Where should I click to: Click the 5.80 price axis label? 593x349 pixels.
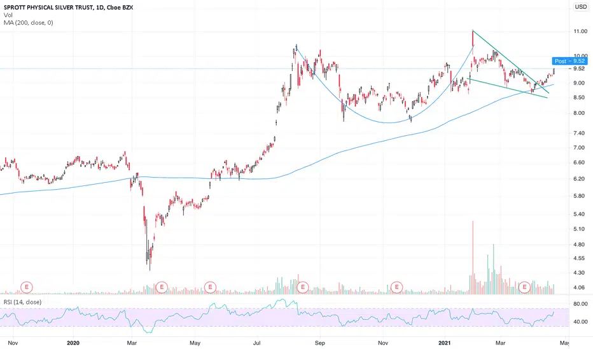click(580, 196)
